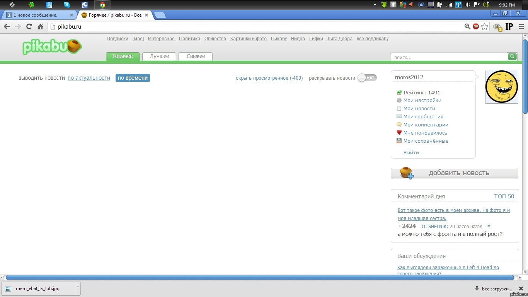The image size is (528, 297).
Task: Open the Skype icon in the taskbar
Action: point(67,5)
